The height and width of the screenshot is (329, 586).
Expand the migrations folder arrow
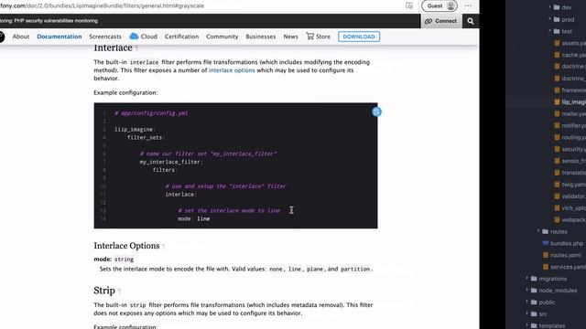(527, 278)
